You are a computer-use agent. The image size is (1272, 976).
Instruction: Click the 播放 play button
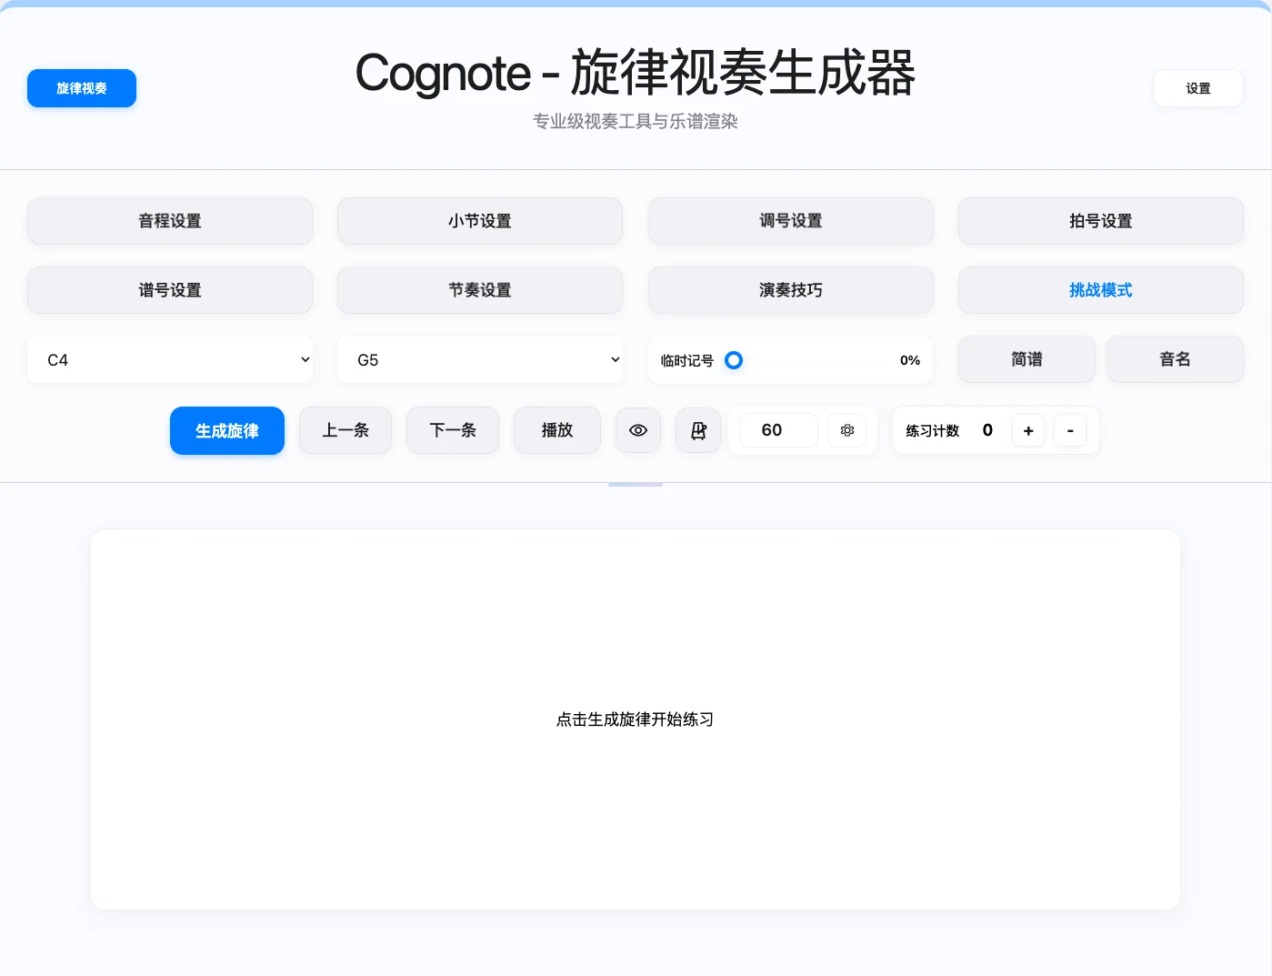click(x=557, y=430)
